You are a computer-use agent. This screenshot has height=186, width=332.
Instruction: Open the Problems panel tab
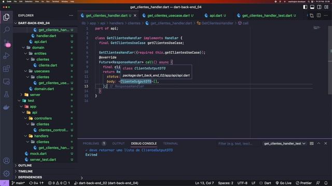pyautogui.click(x=94, y=144)
